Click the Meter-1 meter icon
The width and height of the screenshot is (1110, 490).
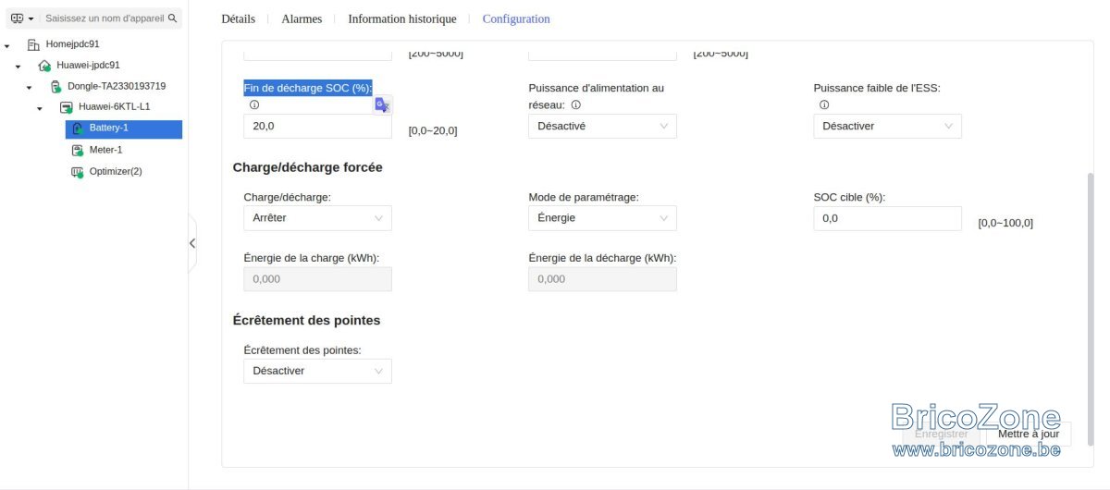(78, 150)
